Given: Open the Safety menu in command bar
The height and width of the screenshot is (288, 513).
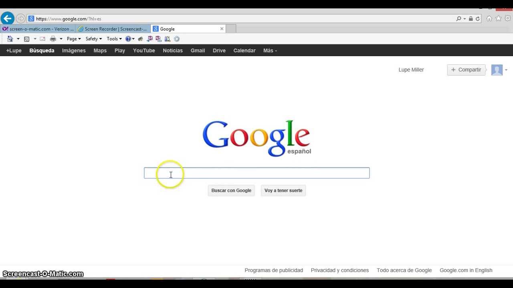Looking at the screenshot, I should [94, 39].
